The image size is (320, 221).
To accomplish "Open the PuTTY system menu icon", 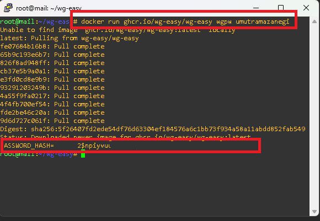I will pyautogui.click(x=8, y=8).
